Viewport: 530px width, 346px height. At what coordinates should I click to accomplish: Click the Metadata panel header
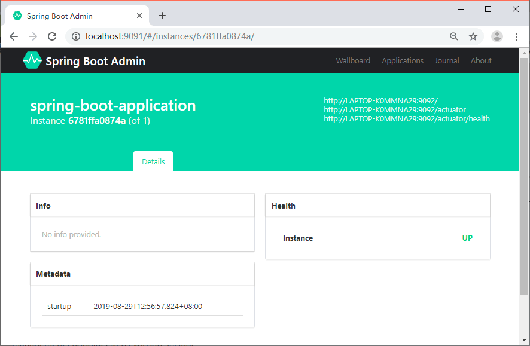coord(142,274)
